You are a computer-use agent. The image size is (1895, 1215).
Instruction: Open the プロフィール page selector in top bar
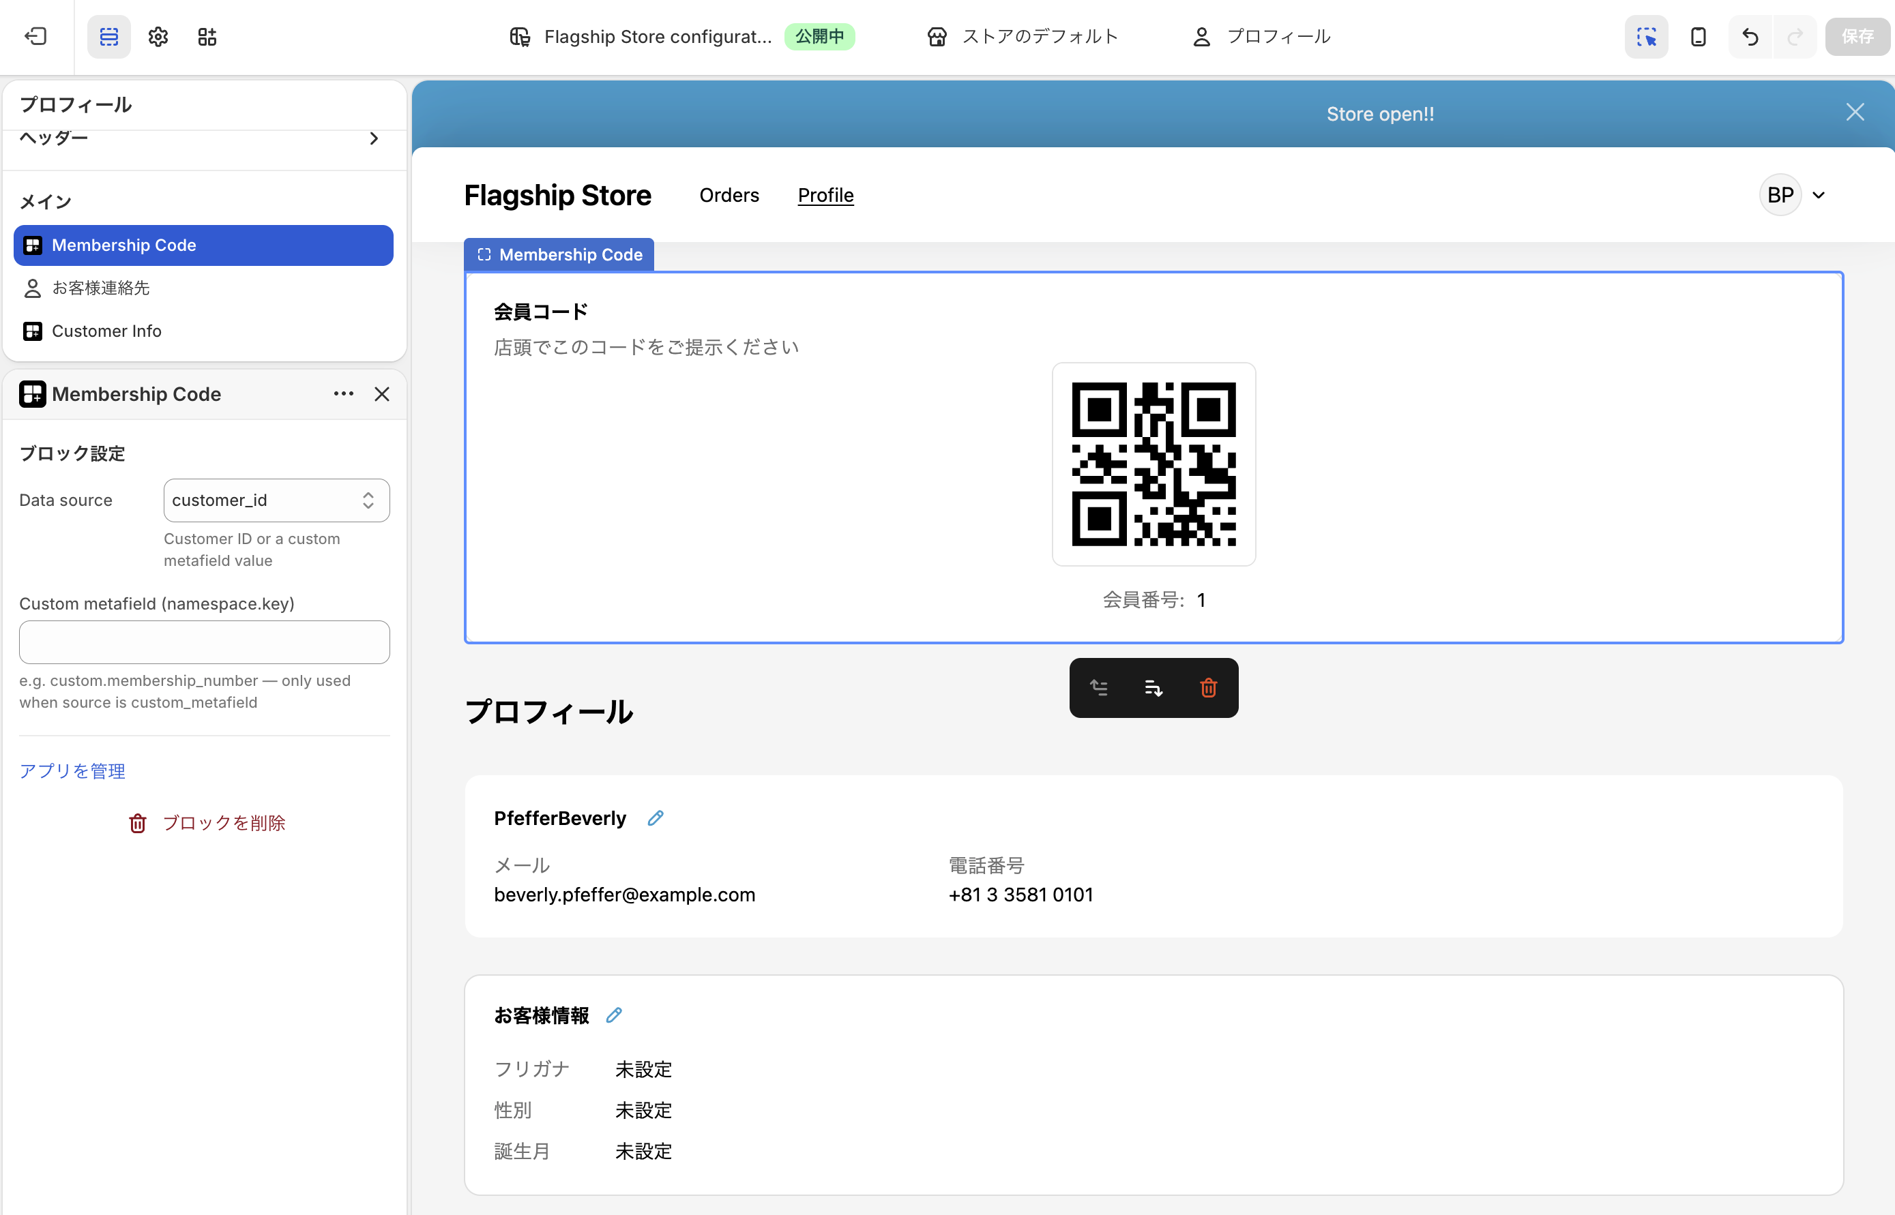coord(1261,36)
